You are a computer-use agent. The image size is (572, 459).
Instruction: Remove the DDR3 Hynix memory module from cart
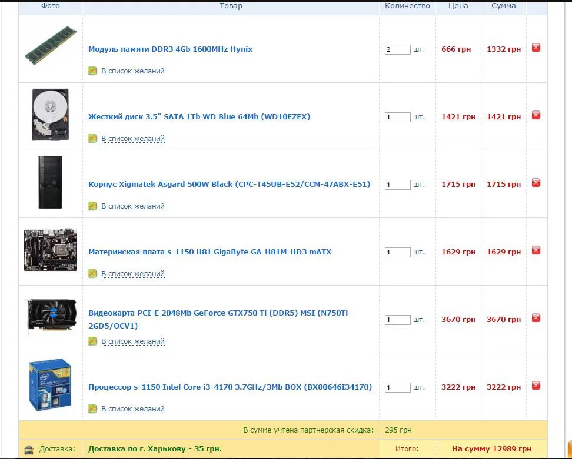click(x=536, y=48)
